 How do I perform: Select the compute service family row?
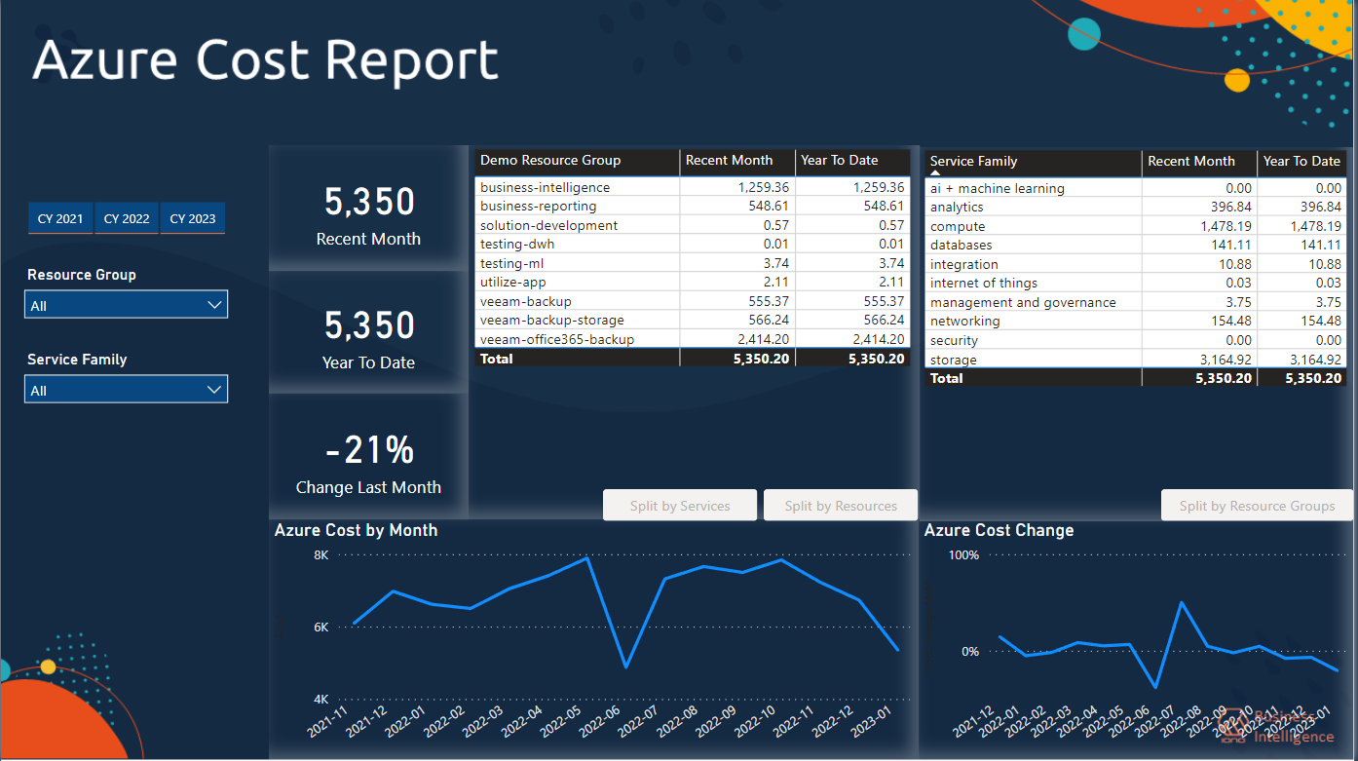click(x=1135, y=226)
